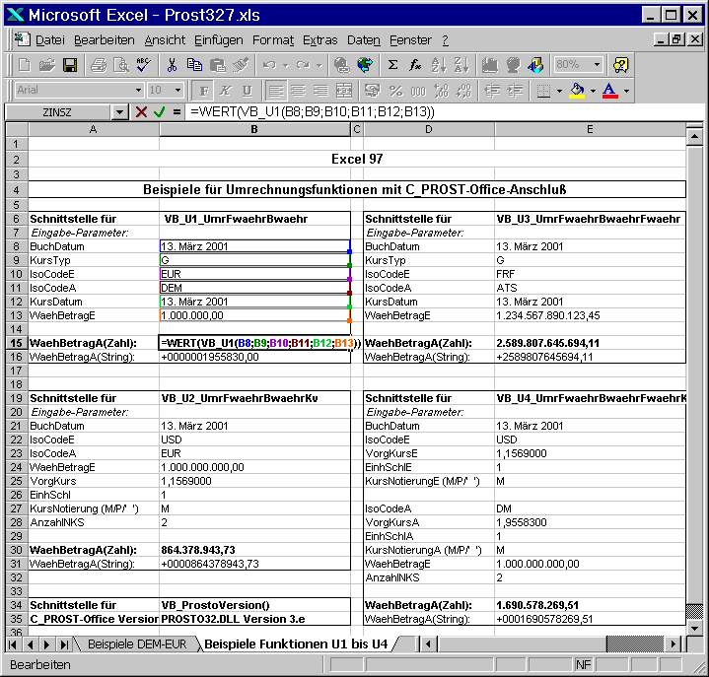
Task: Apply Percent style icon
Action: tap(395, 91)
